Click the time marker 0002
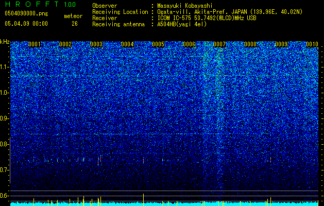The width and height of the screenshot is (324, 206). coord(65,44)
